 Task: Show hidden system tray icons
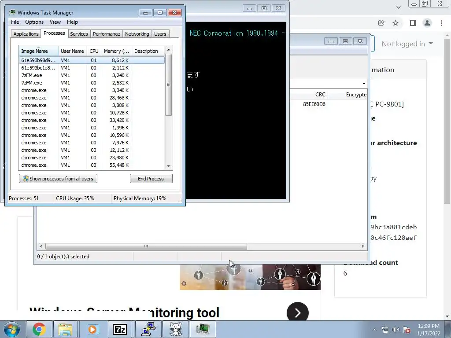(x=374, y=330)
